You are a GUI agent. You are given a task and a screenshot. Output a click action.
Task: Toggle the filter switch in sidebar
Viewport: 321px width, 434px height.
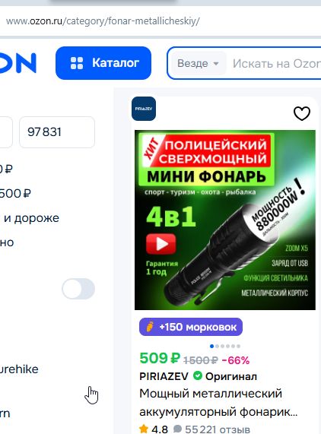point(78,289)
